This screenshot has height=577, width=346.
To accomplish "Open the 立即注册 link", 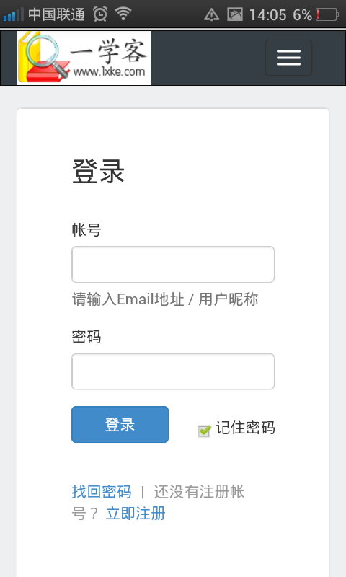I will click(136, 514).
